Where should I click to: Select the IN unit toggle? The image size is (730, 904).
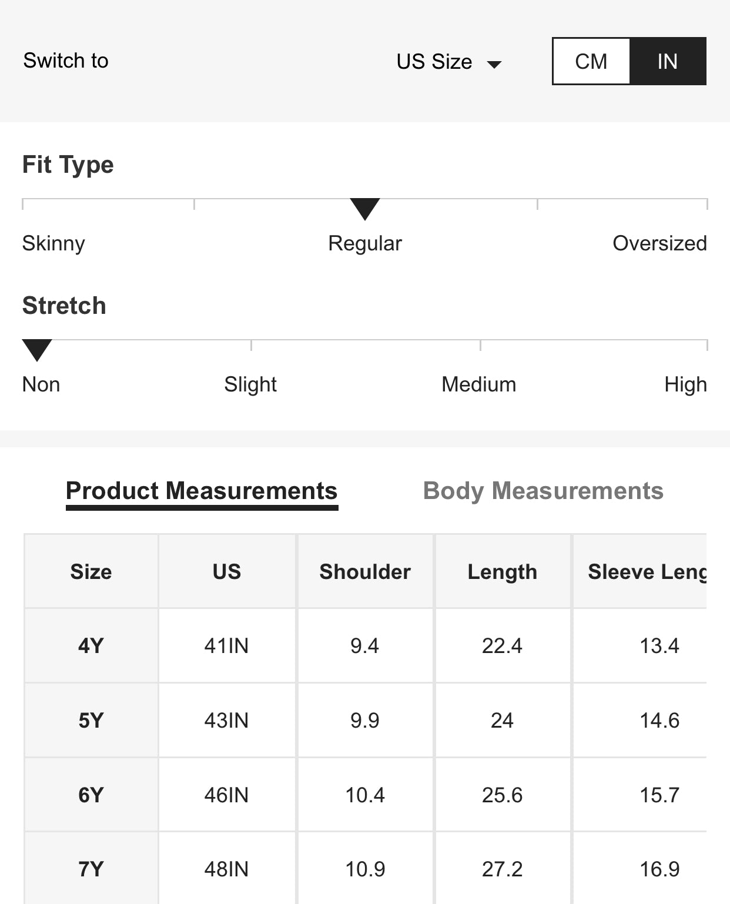click(x=668, y=61)
